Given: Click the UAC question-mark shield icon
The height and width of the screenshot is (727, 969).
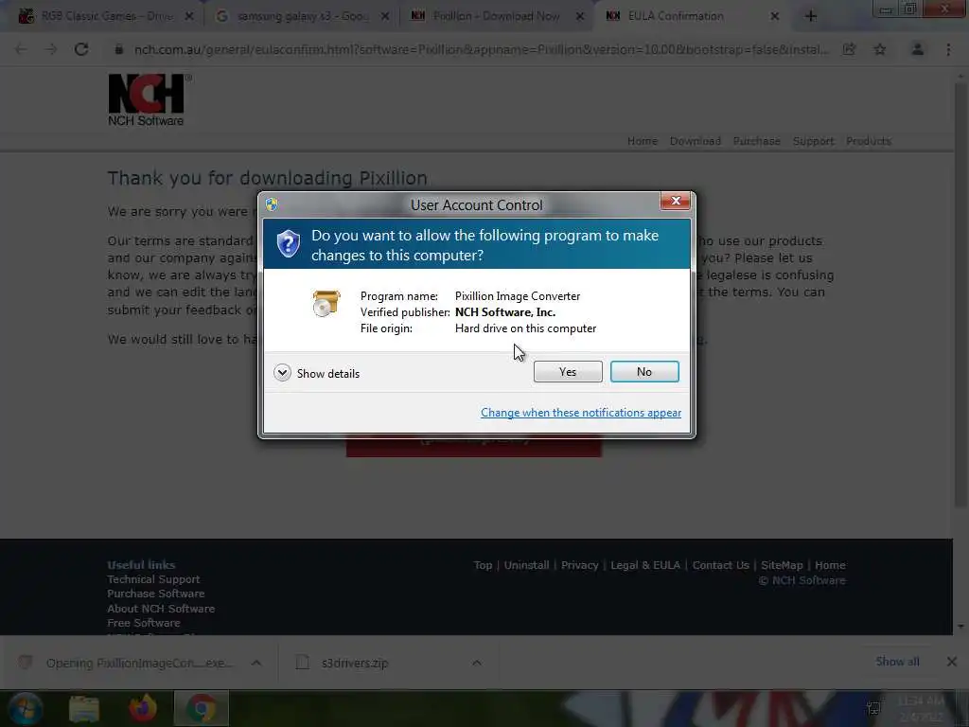Looking at the screenshot, I should [288, 244].
